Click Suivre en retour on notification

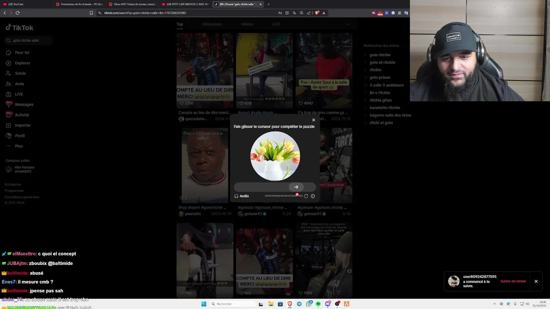point(513,282)
